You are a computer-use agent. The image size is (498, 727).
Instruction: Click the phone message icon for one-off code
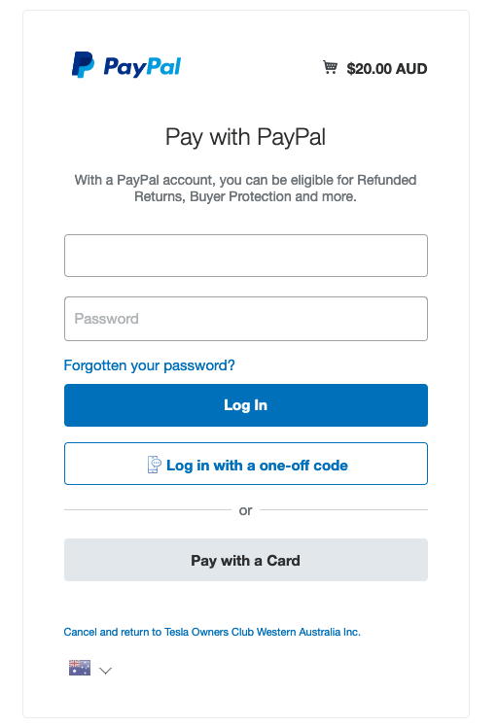(154, 465)
